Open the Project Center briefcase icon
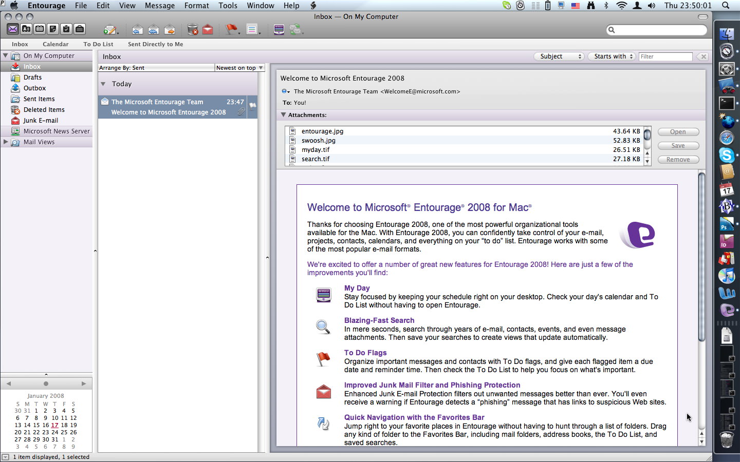Viewport: 740px width, 462px height. 80,29
